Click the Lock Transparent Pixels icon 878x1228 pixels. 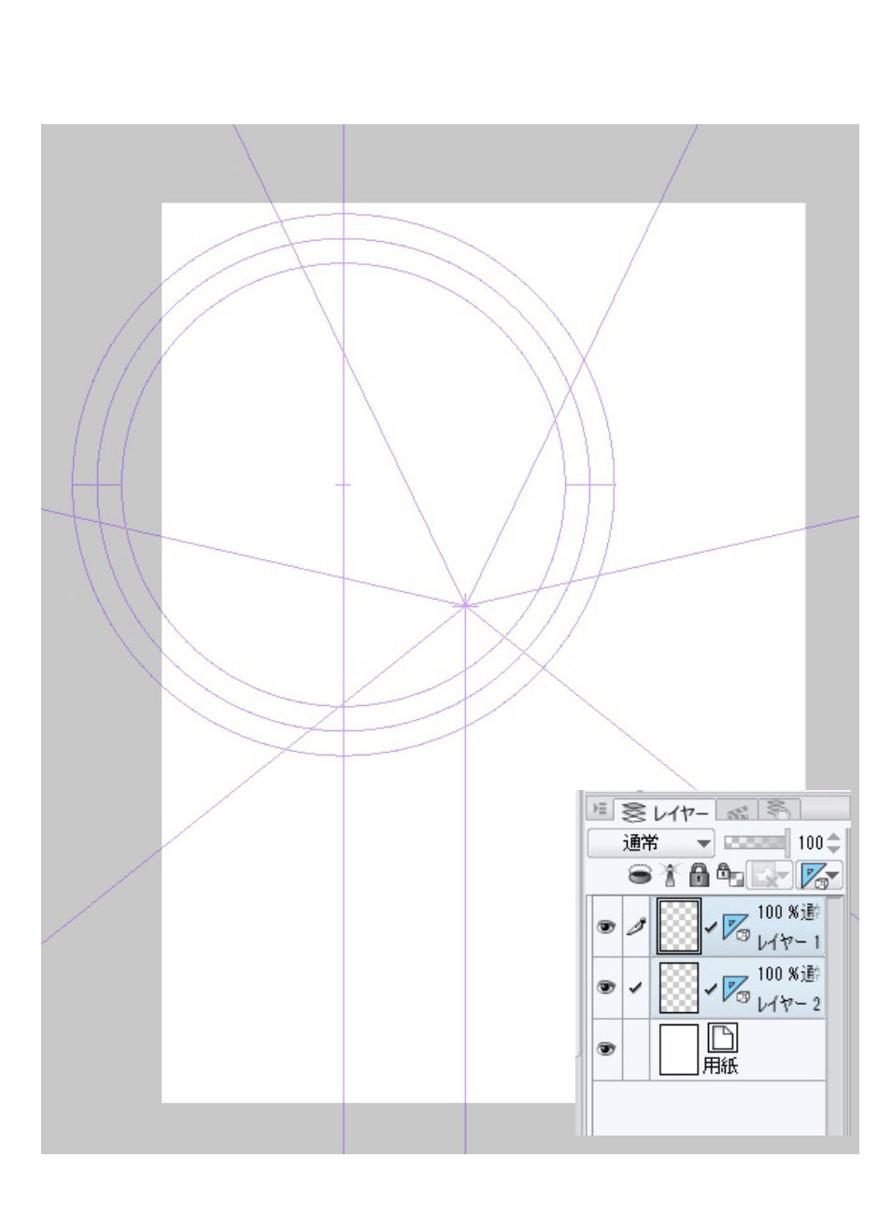pos(729,876)
